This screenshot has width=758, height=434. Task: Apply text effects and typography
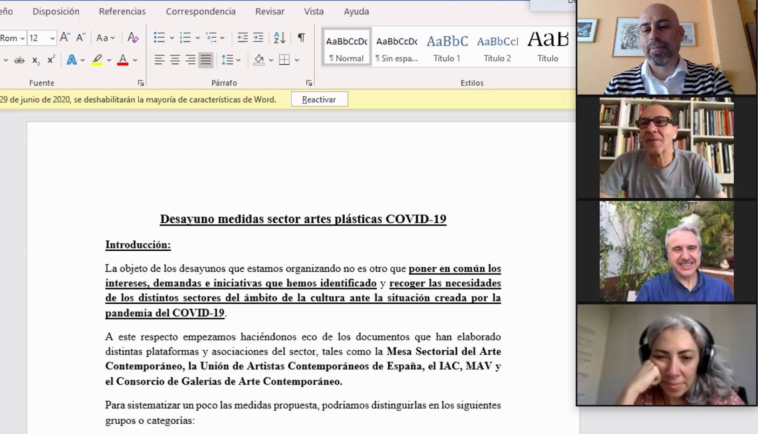point(72,60)
